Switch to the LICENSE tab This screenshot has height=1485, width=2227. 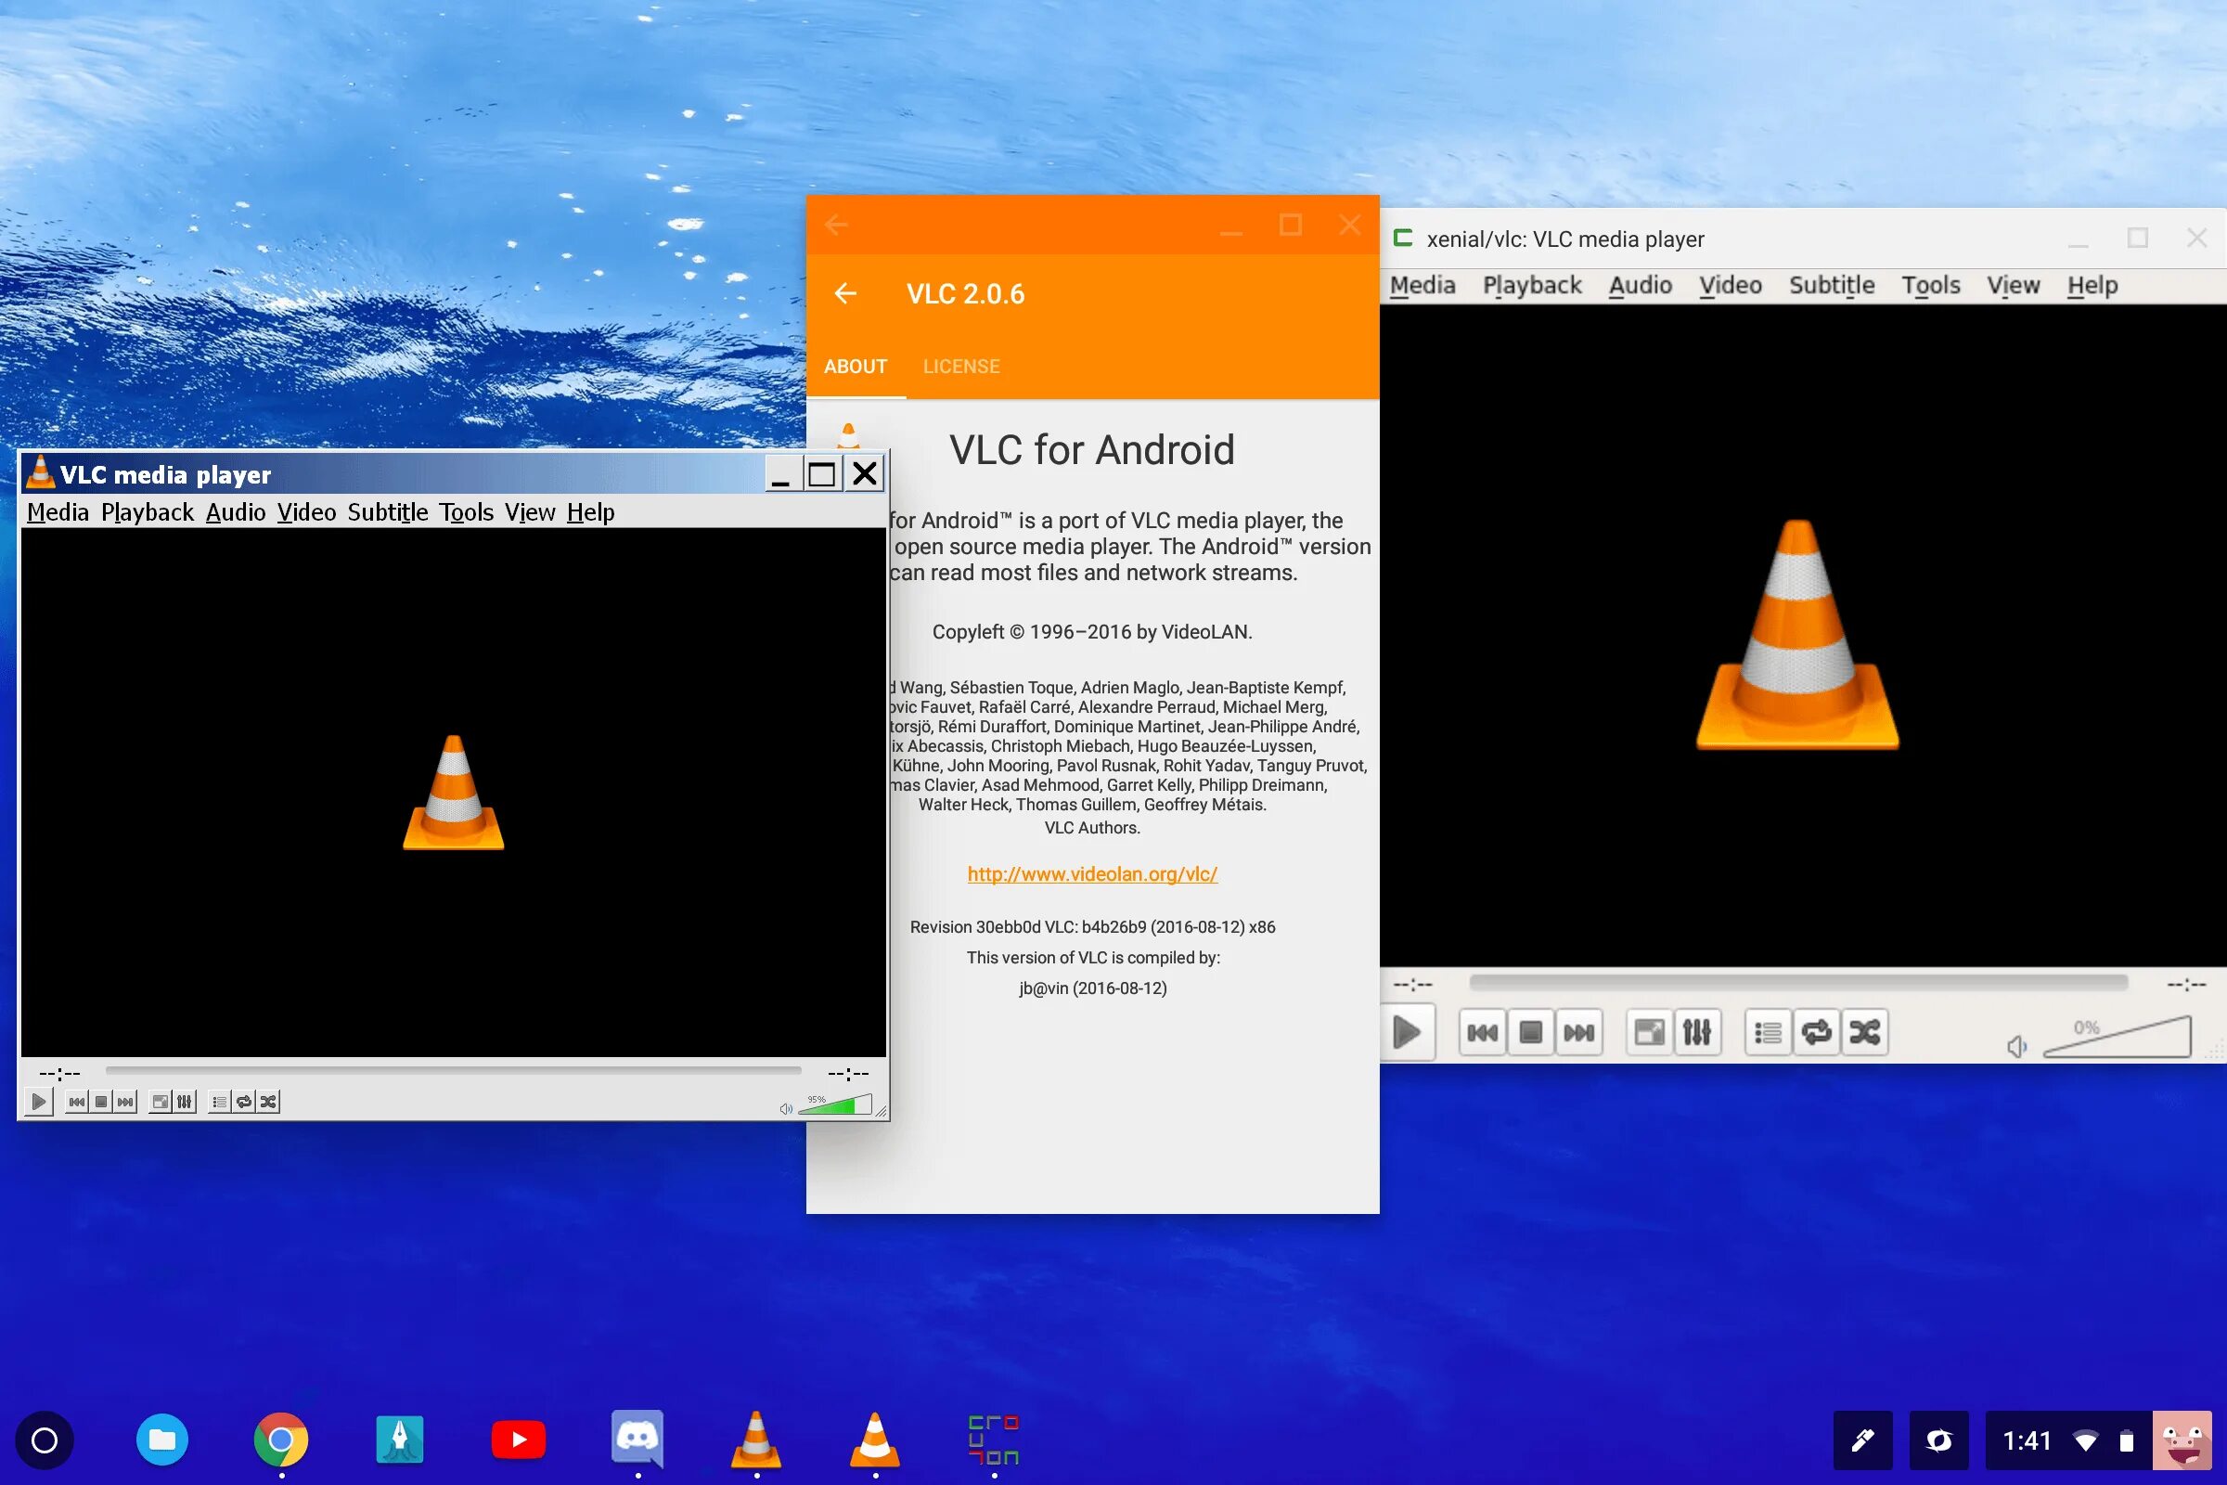[x=961, y=367]
